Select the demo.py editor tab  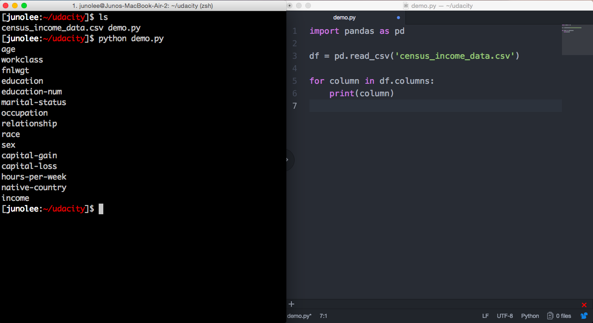(x=344, y=18)
